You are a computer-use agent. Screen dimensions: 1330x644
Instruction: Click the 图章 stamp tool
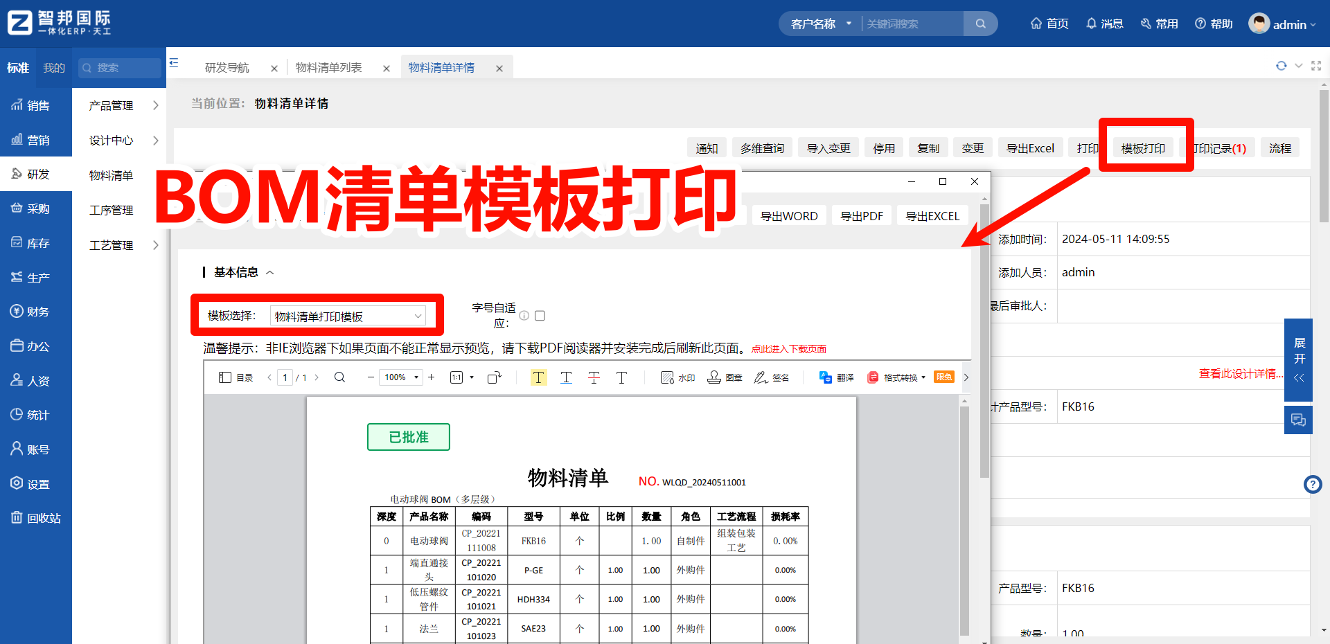coord(725,377)
